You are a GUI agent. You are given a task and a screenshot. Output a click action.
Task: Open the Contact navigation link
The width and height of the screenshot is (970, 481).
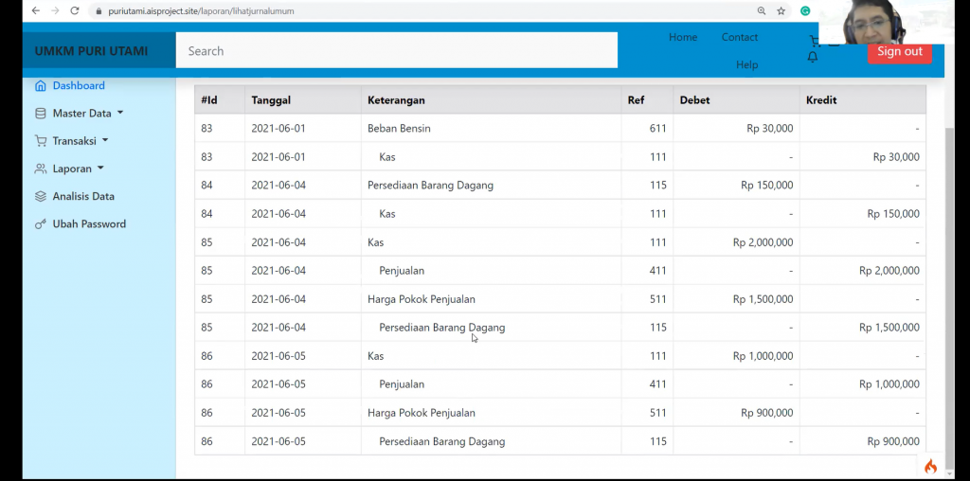[x=739, y=37]
